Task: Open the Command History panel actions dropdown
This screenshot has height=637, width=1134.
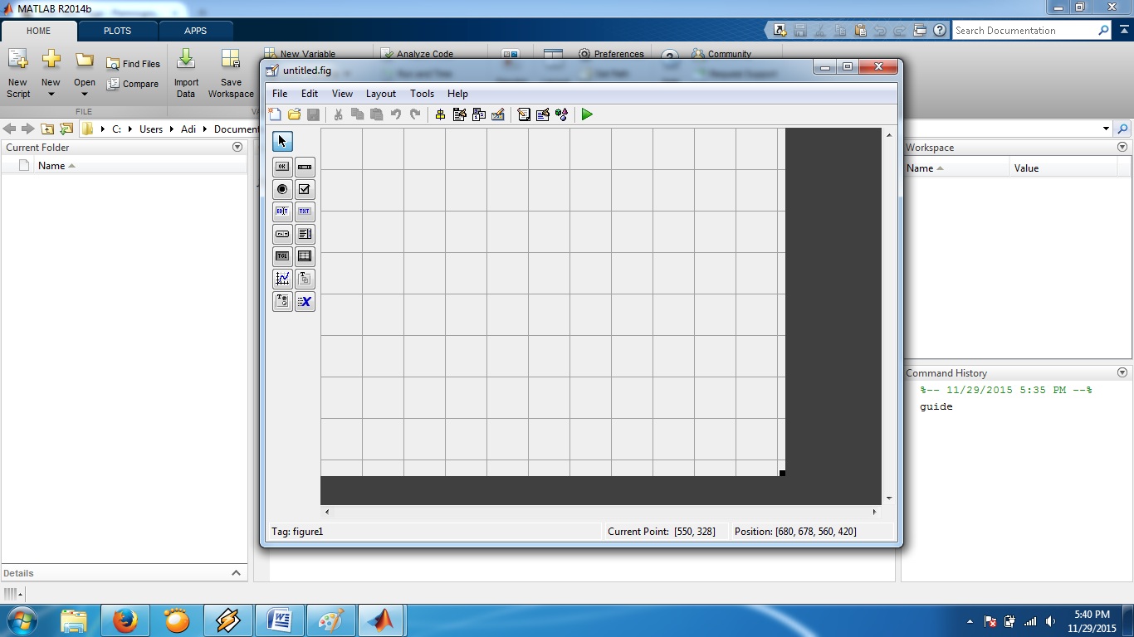Action: click(x=1122, y=373)
